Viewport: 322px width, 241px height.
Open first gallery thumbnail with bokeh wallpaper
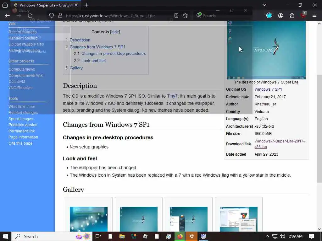[x=88, y=219]
